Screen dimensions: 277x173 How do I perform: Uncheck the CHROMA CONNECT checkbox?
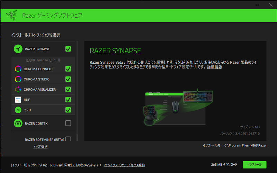(x=68, y=69)
